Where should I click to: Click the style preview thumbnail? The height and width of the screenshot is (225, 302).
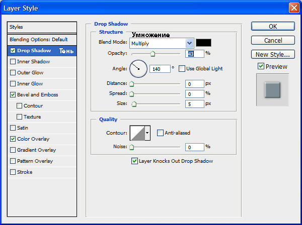(x=272, y=90)
